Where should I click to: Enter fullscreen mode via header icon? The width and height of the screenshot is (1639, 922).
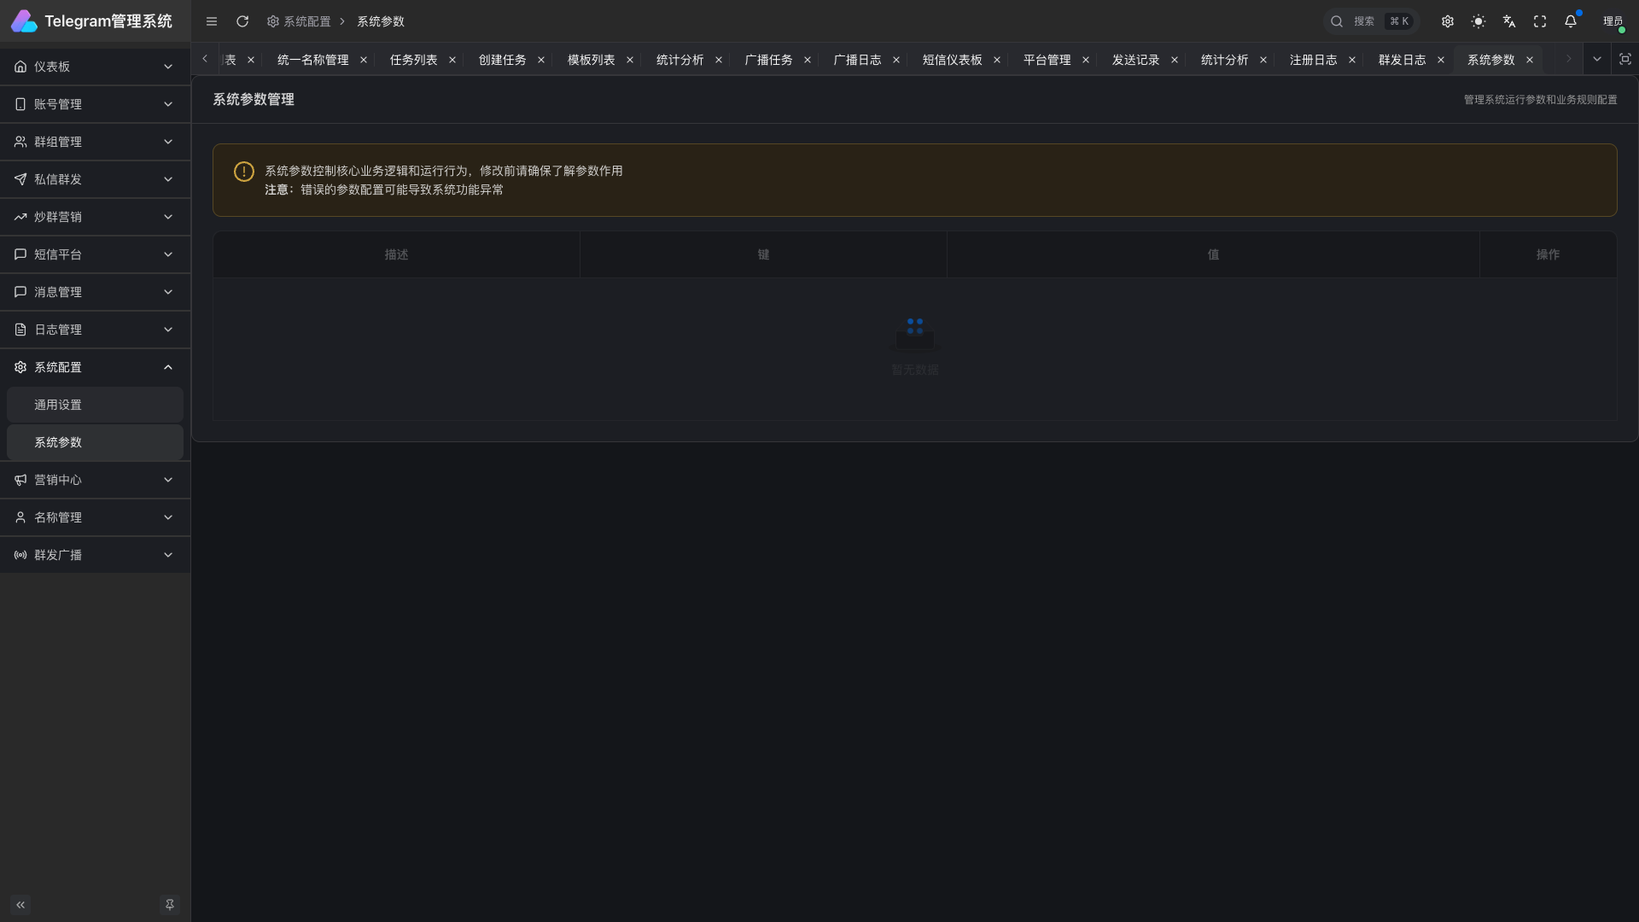pyautogui.click(x=1540, y=21)
